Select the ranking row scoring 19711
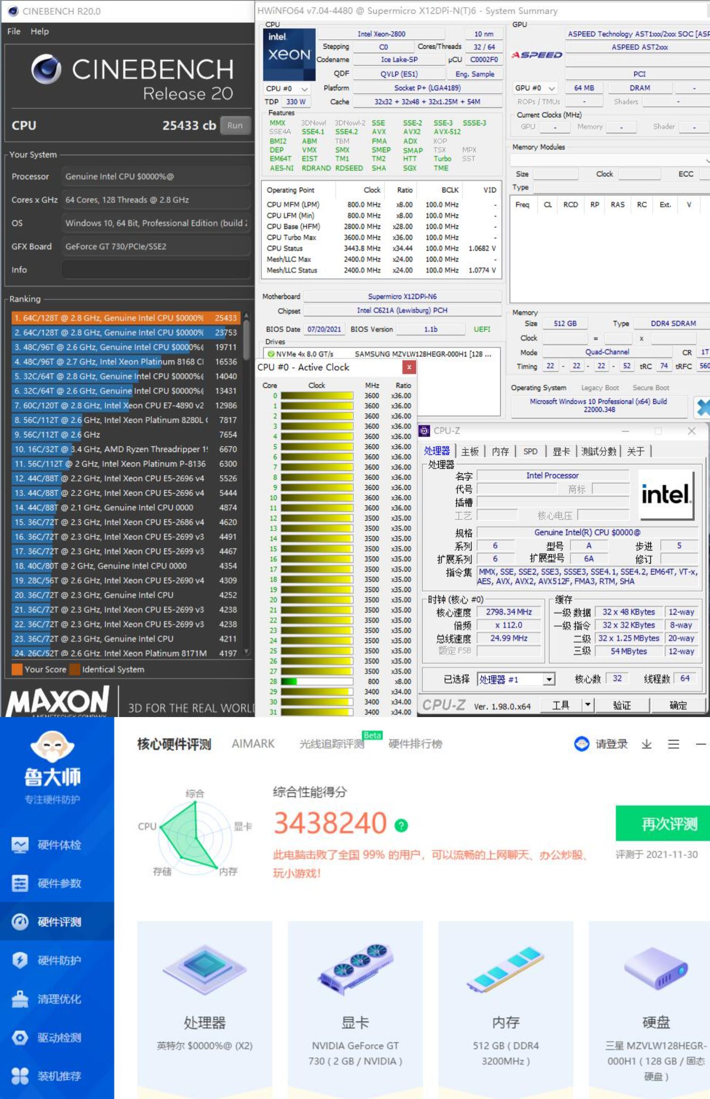 click(x=126, y=347)
